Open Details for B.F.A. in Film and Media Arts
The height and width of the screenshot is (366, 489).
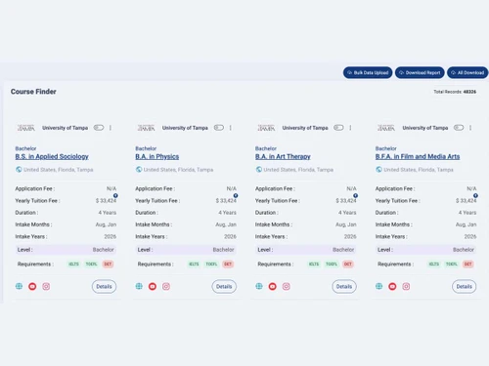(464, 287)
